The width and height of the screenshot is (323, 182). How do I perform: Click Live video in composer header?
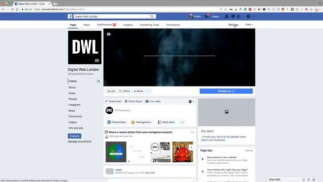153,101
